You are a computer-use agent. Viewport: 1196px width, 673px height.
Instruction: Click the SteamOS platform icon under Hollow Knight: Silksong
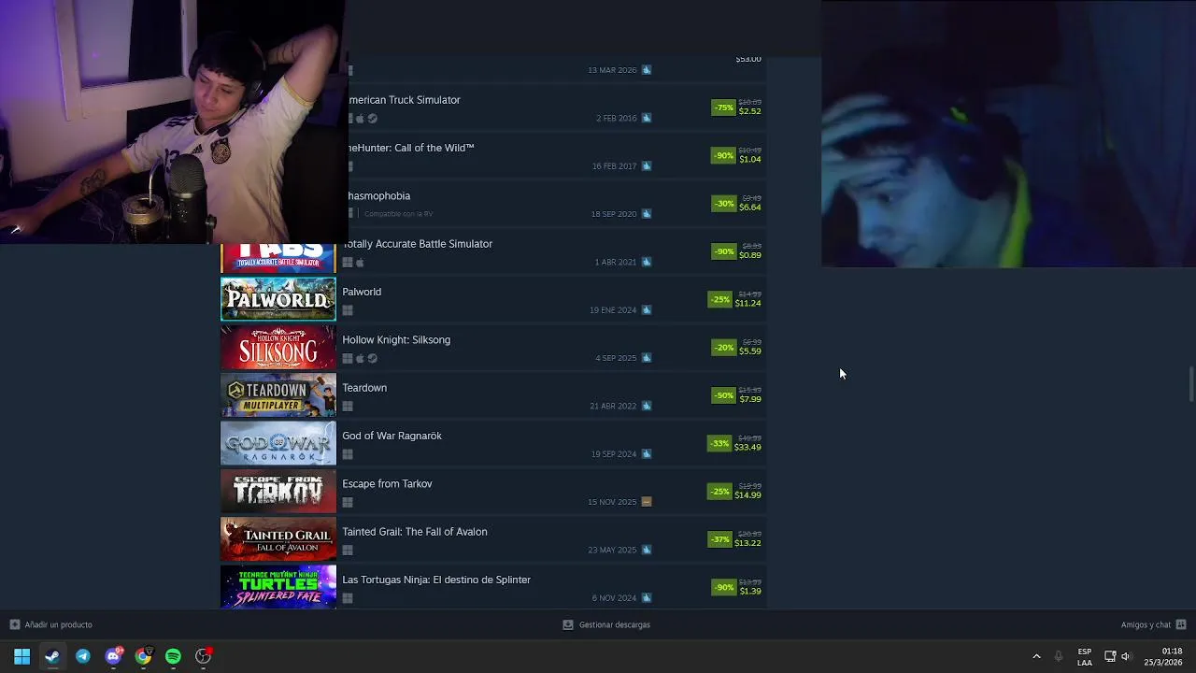pyautogui.click(x=373, y=358)
